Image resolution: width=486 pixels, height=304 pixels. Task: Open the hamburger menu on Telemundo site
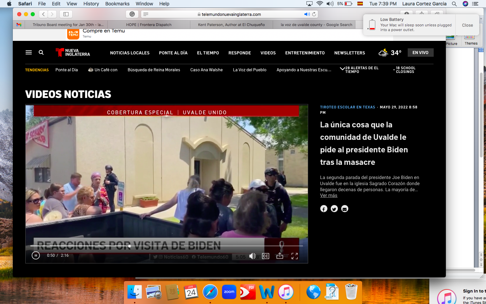(29, 52)
